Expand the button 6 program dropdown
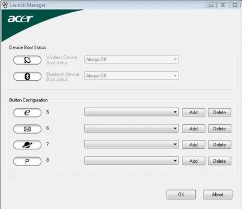The height and width of the screenshot is (209, 242). click(x=132, y=128)
